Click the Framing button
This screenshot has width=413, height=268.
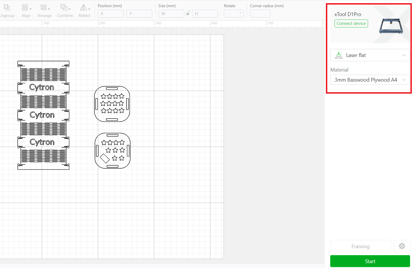[x=361, y=246]
